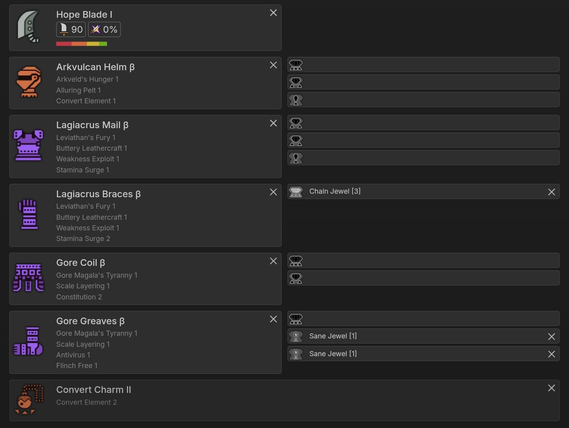The image size is (569, 428).
Task: Click Stamina Surge 2 on Lagiacrus Braces
Action: [83, 239]
